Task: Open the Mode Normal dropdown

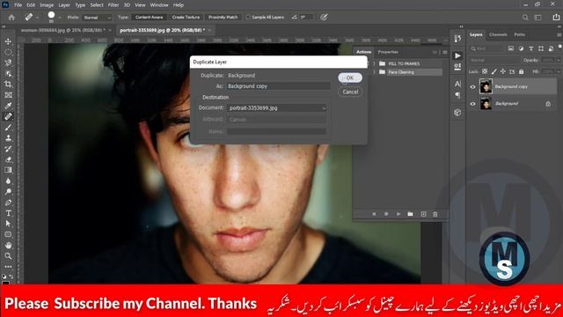Action: coord(97,18)
